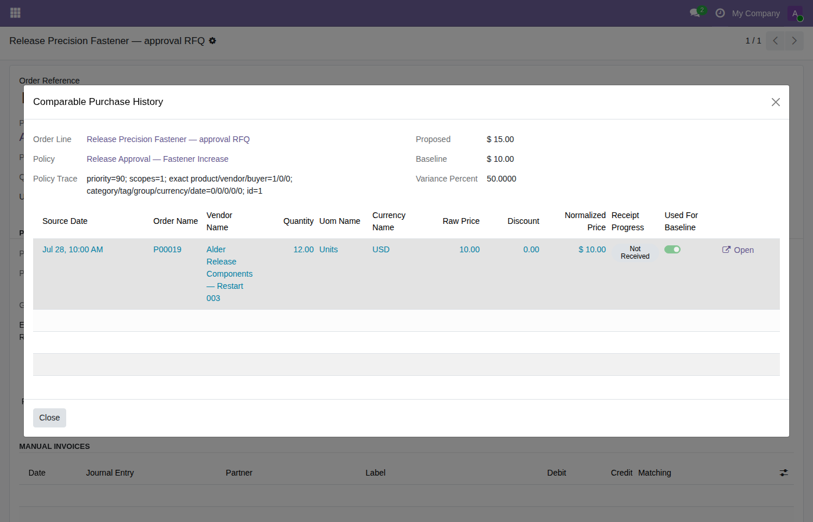The image size is (813, 522).
Task: Open the user avatar menu
Action: tap(795, 13)
